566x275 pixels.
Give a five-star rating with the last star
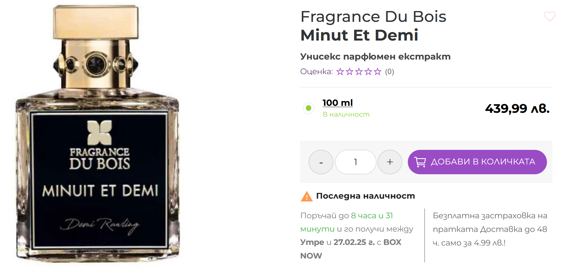pyautogui.click(x=377, y=72)
